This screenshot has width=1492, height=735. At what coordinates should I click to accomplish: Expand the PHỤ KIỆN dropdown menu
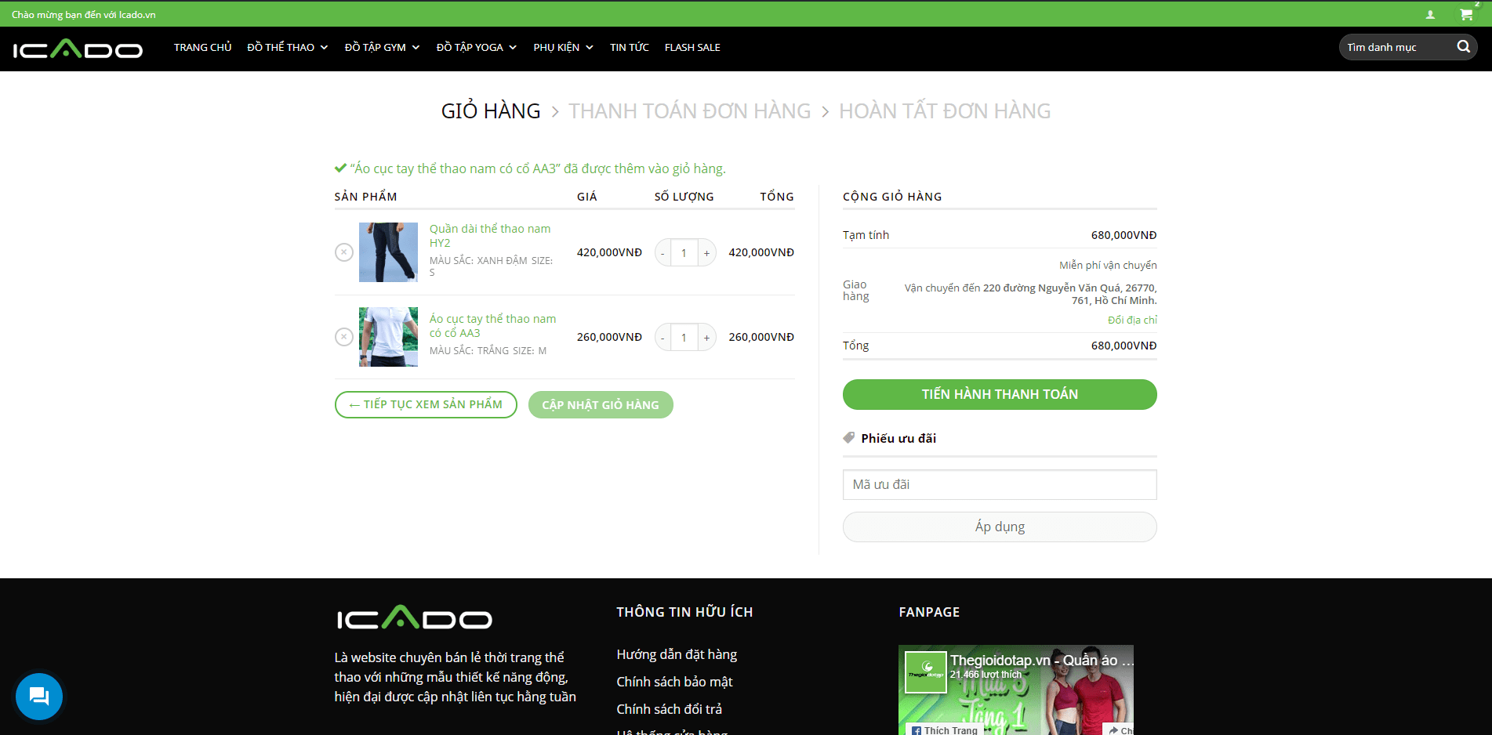pos(563,48)
